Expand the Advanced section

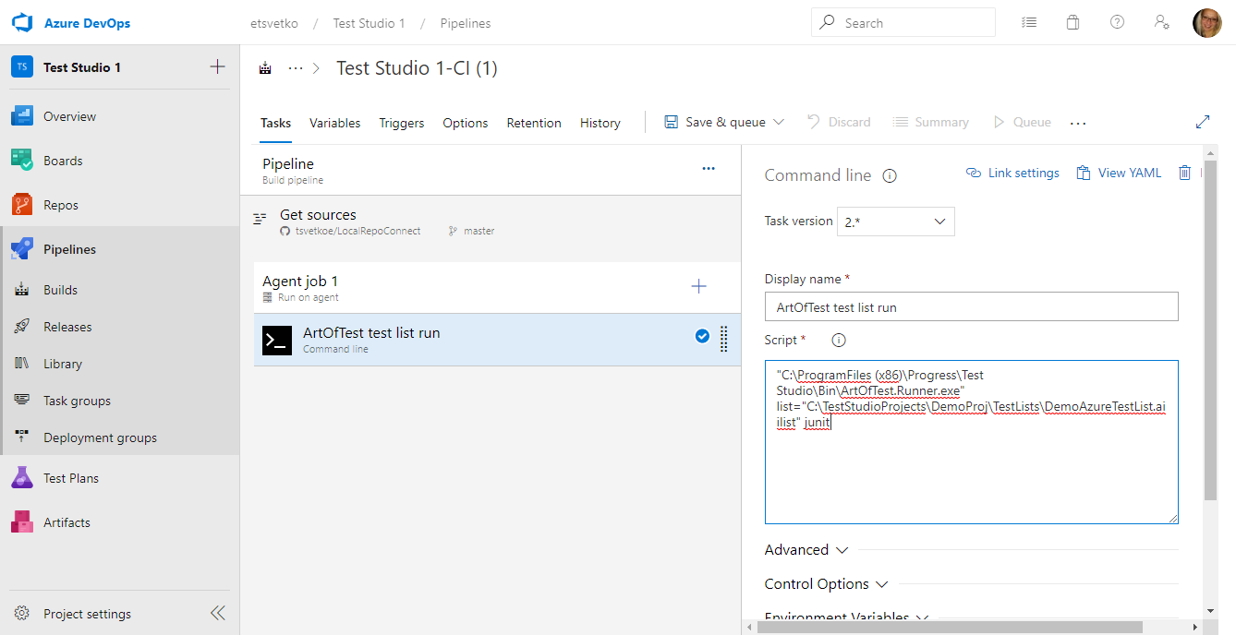click(x=806, y=549)
